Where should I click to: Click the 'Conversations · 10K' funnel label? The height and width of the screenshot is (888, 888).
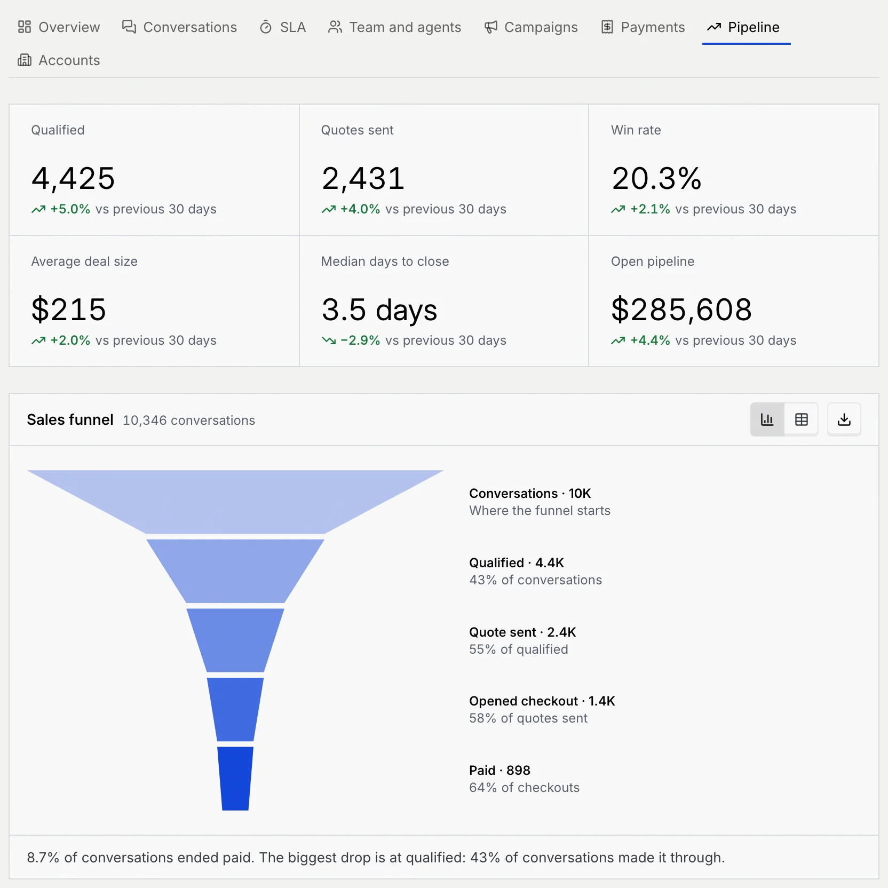[x=530, y=494]
